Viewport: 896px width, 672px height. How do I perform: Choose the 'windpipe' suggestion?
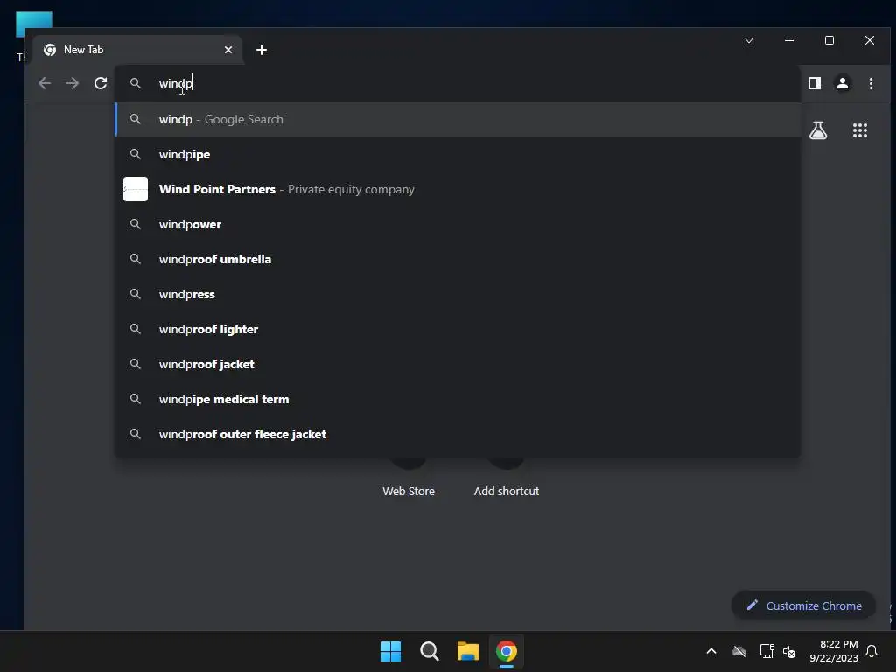coord(457,154)
